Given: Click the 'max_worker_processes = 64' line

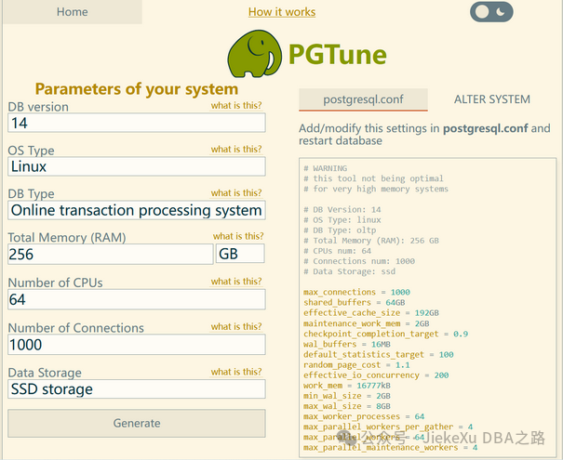Looking at the screenshot, I should point(364,416).
